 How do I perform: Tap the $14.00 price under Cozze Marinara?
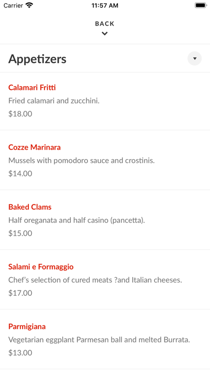coord(20,174)
